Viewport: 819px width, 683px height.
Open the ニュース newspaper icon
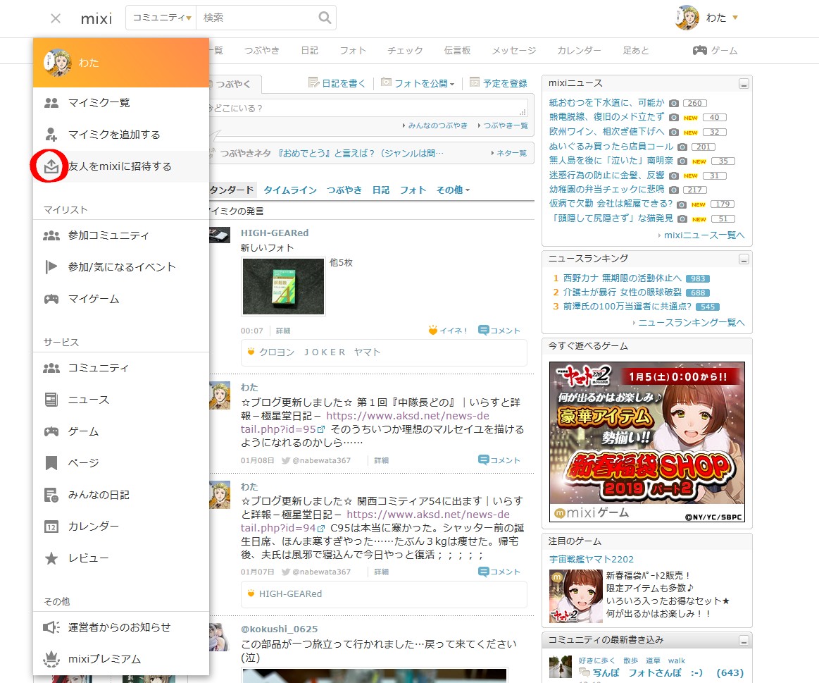[51, 400]
